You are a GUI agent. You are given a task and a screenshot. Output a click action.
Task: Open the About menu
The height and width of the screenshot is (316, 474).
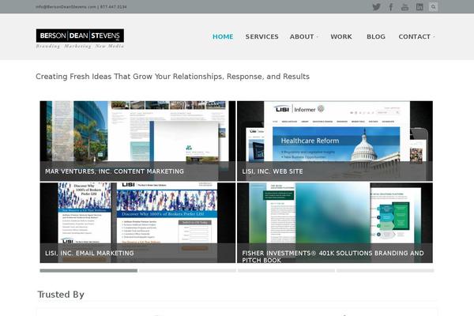[x=302, y=36]
